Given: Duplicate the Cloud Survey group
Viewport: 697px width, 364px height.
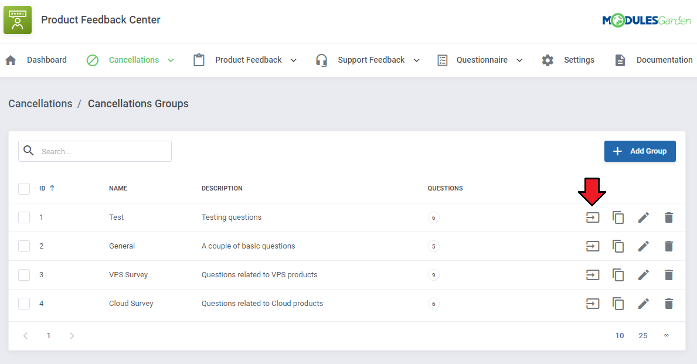Looking at the screenshot, I should point(618,304).
